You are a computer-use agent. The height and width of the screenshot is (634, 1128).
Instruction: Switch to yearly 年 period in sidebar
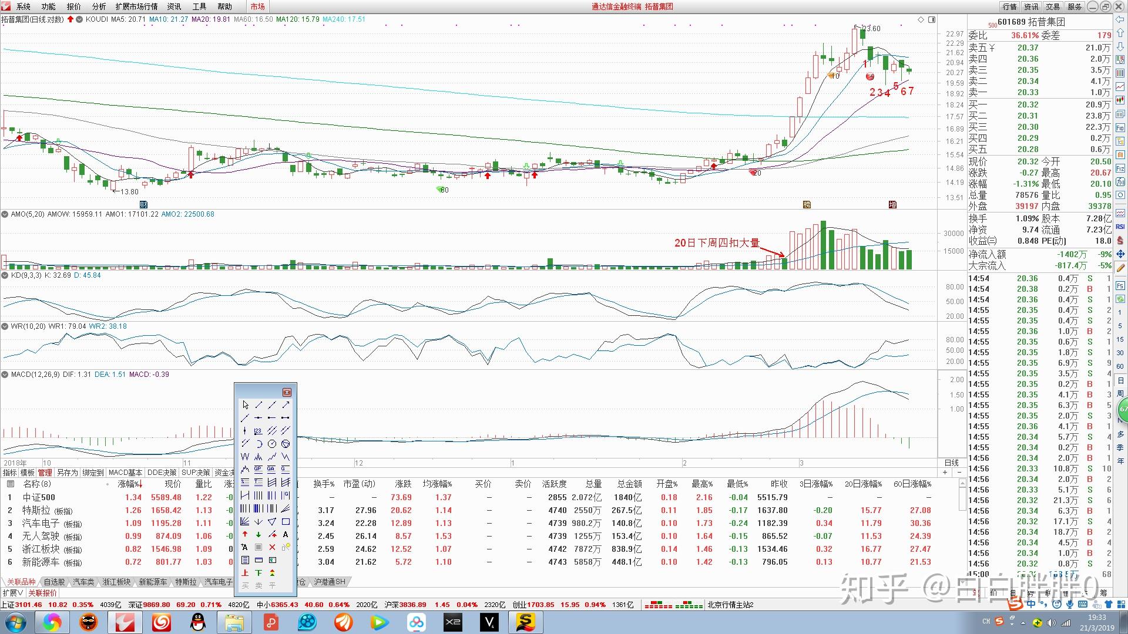(x=1120, y=461)
